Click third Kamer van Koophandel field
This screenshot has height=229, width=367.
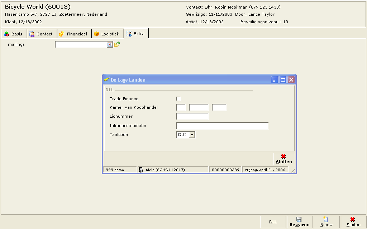tap(219, 107)
